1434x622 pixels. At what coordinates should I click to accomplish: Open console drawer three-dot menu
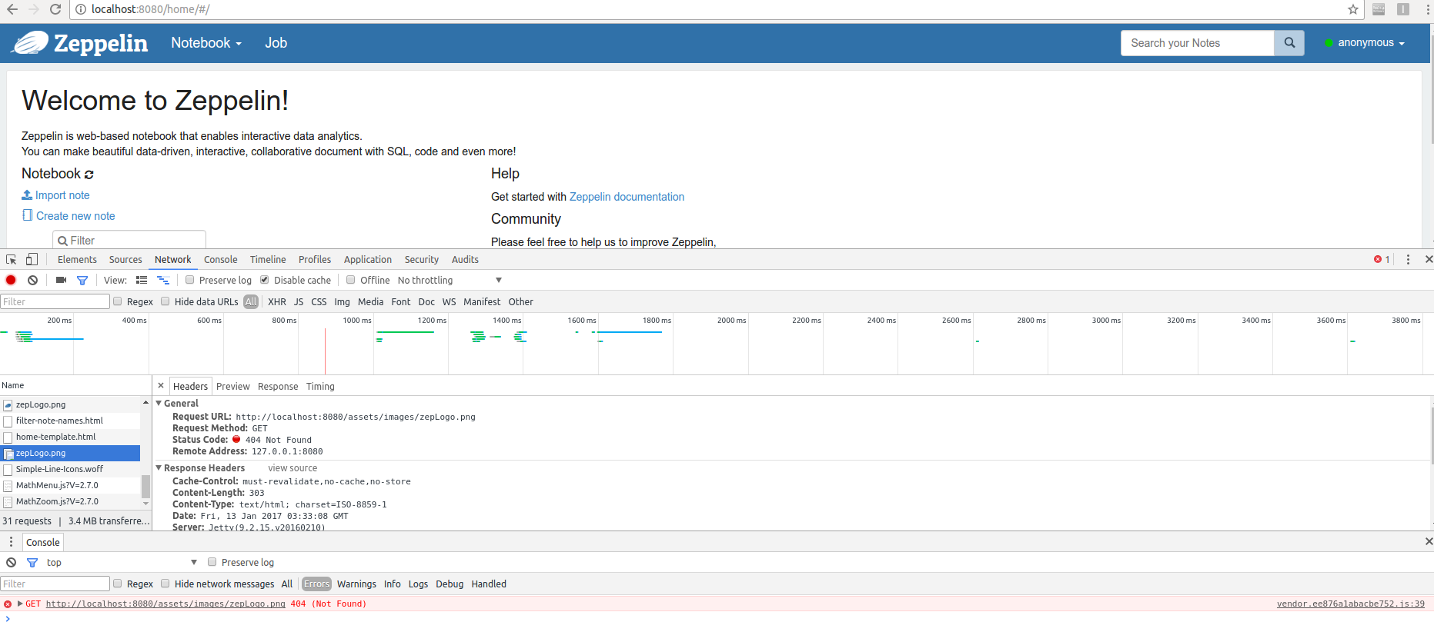coord(11,542)
